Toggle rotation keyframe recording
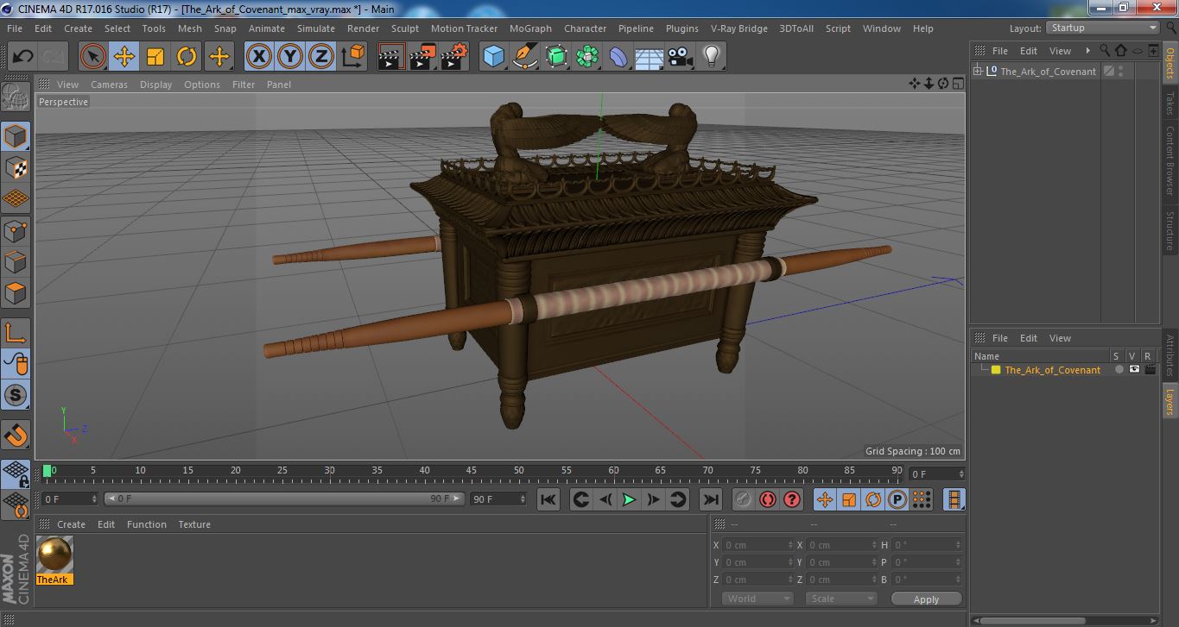Image resolution: width=1179 pixels, height=627 pixels. (x=873, y=499)
